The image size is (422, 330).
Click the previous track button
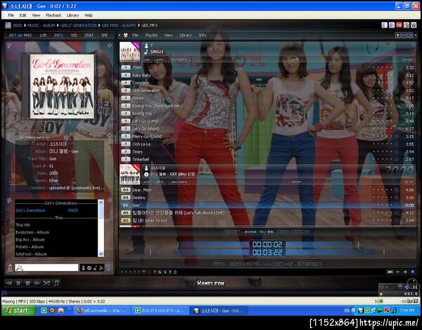coord(9,283)
